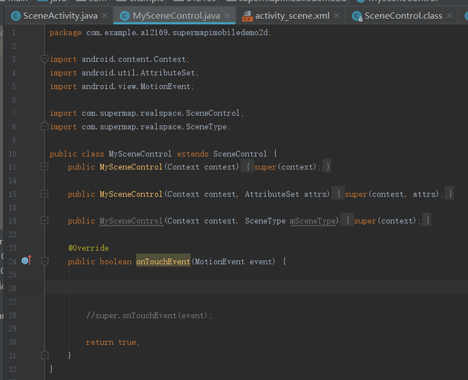Click the @Override annotation
Viewport: 468px width, 380px height.
point(88,248)
